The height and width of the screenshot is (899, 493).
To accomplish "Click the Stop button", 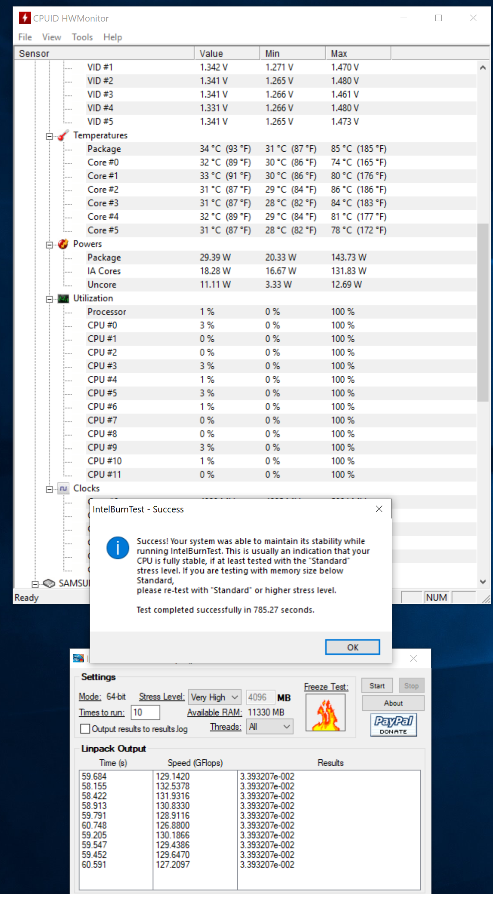I will [411, 686].
